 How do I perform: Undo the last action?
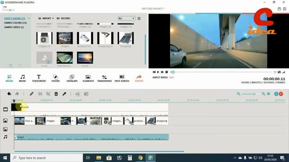click(x=9, y=94)
